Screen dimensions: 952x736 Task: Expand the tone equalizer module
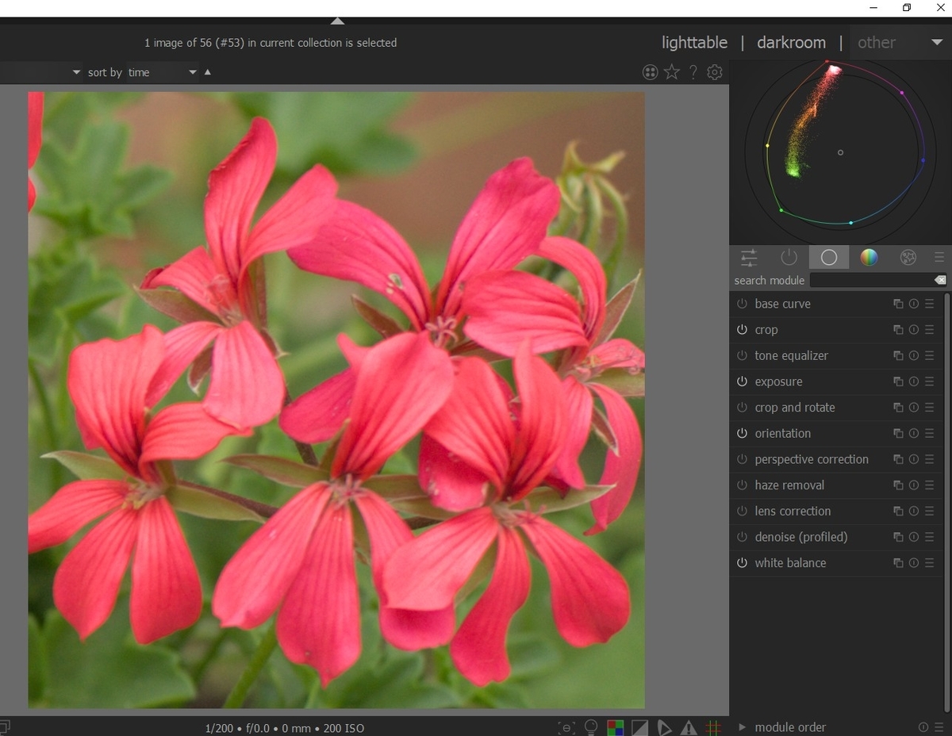point(791,356)
